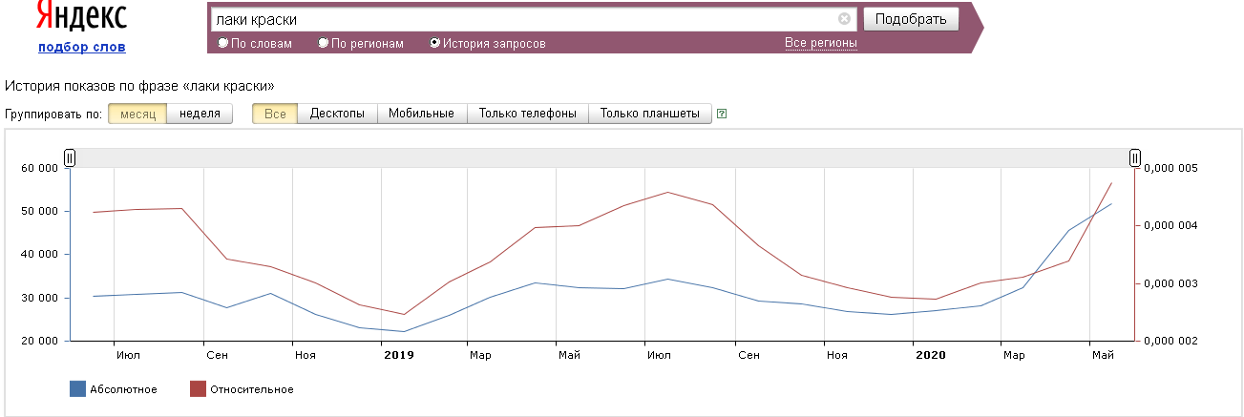Click the Yandex logo
Image resolution: width=1244 pixels, height=417 pixels.
[81, 16]
